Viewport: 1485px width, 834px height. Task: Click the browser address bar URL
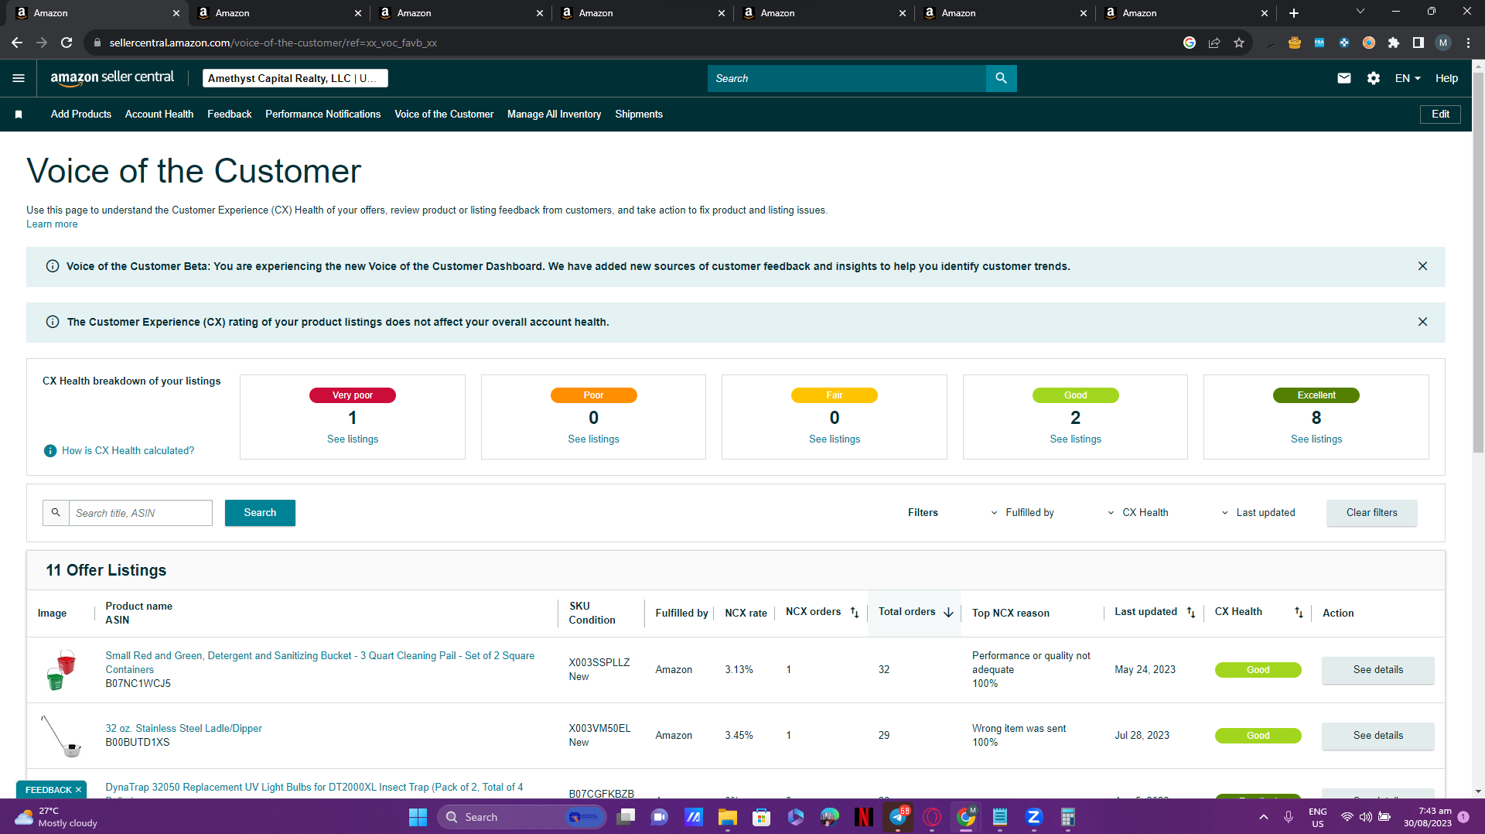pyautogui.click(x=273, y=43)
